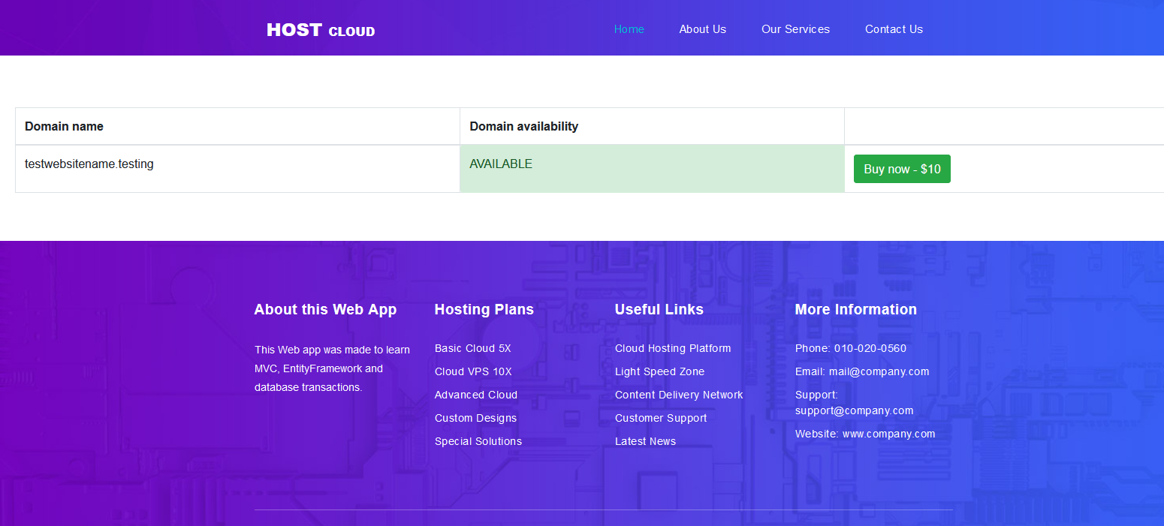The height and width of the screenshot is (526, 1164).
Task: Open the Basic Cloud 5X plan
Action: 472,348
